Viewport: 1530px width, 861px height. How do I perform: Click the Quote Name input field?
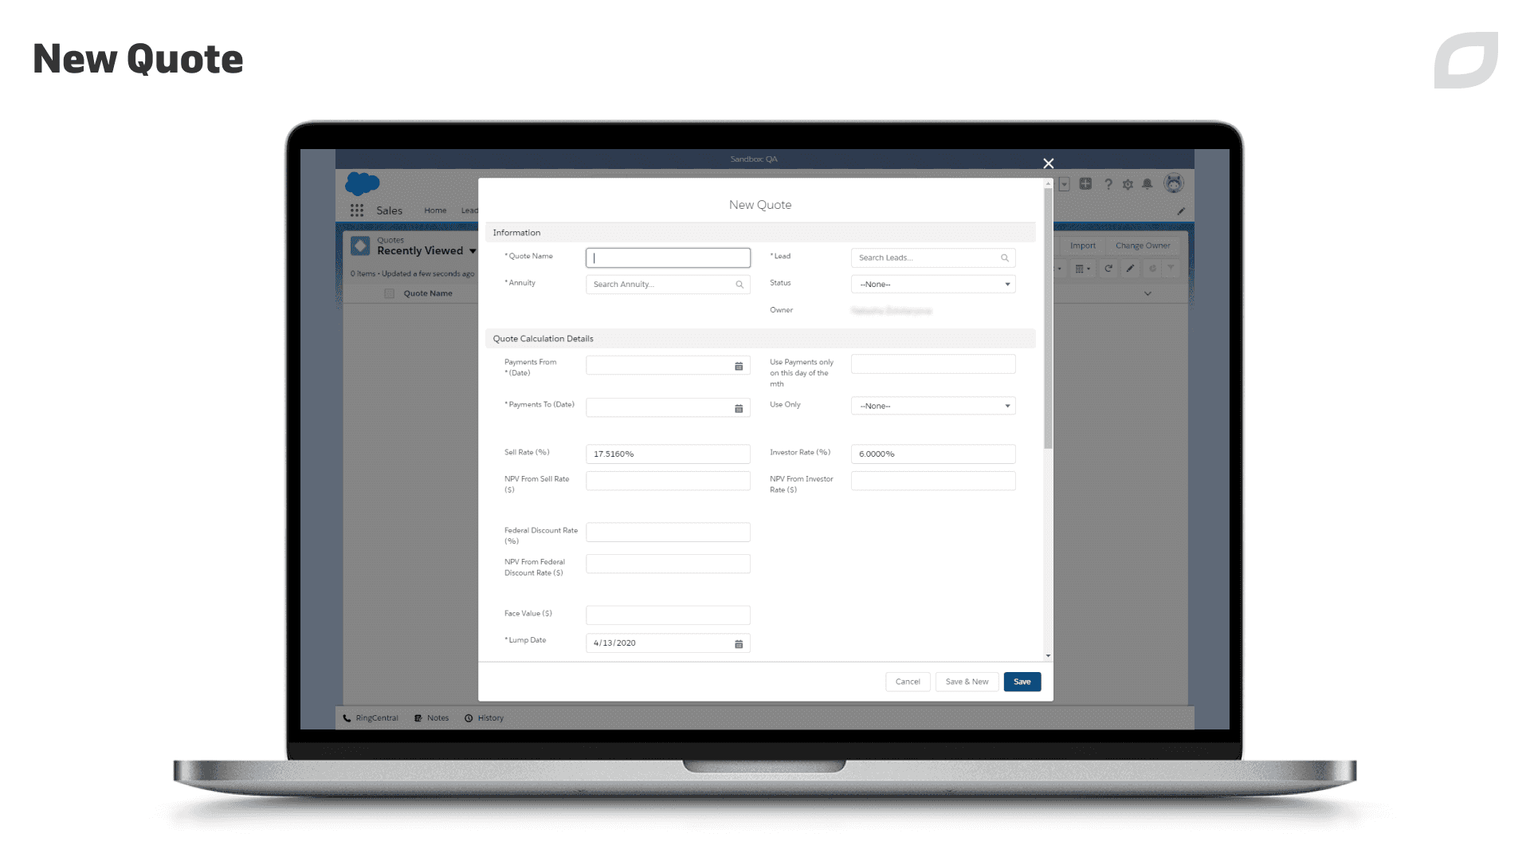coord(669,257)
